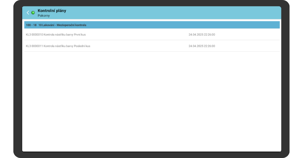Go back using the left arrow
This screenshot has width=303, height=158.
[x=28, y=13]
